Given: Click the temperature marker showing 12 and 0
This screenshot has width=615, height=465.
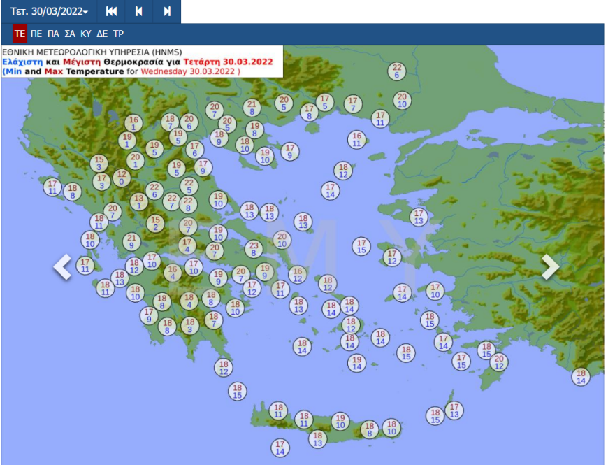Looking at the screenshot, I should 122,178.
